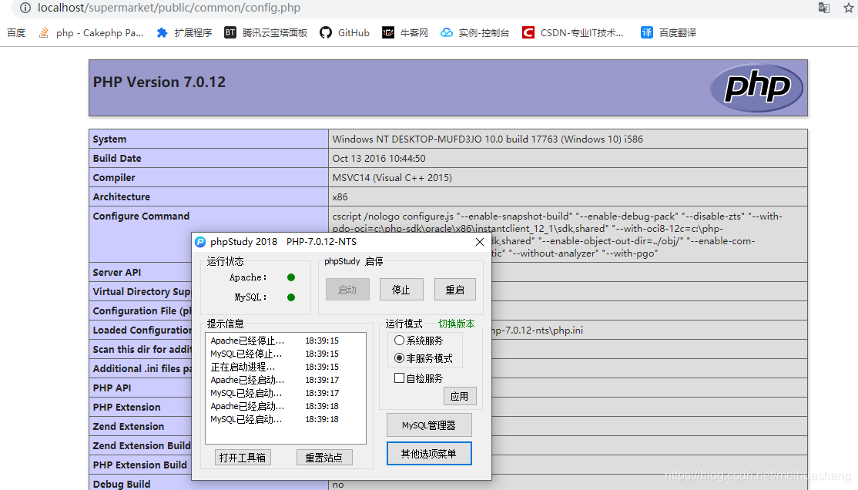Image resolution: width=858 pixels, height=490 pixels.
Task: Click the Debug Build row label
Action: (x=122, y=484)
